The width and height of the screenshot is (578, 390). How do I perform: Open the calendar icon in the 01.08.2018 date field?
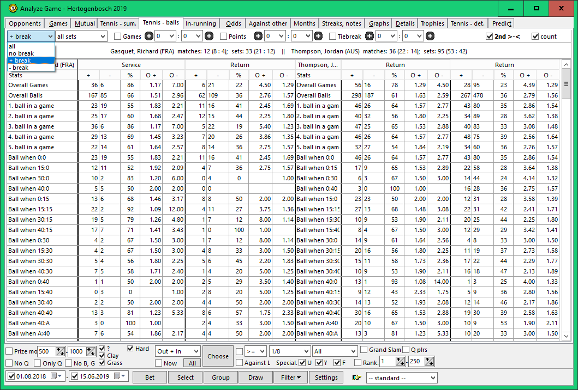click(x=53, y=377)
